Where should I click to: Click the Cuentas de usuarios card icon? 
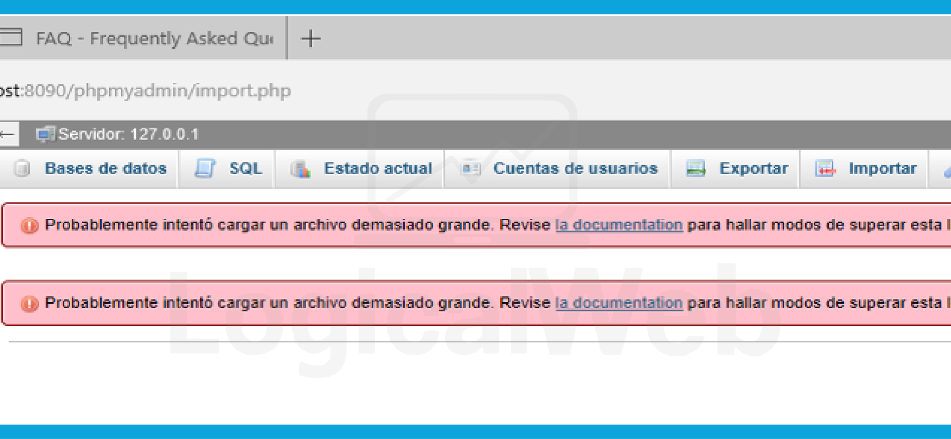(470, 168)
